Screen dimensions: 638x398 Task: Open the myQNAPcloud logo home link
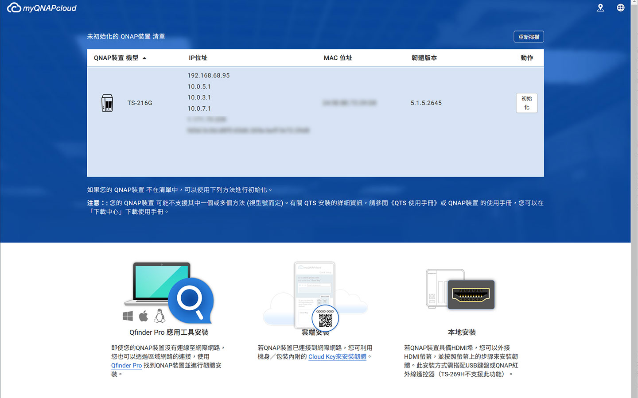point(42,8)
